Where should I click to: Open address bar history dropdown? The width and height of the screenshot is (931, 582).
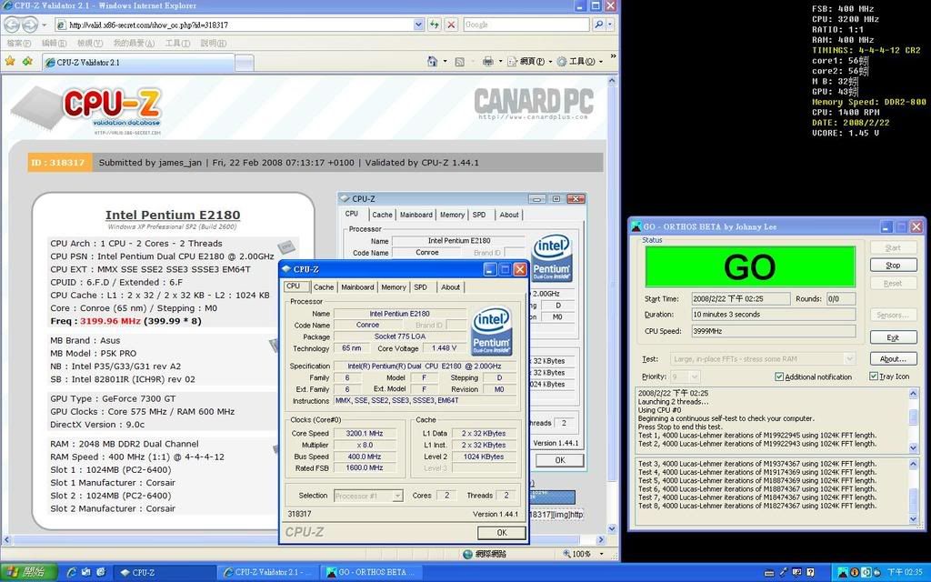click(418, 25)
